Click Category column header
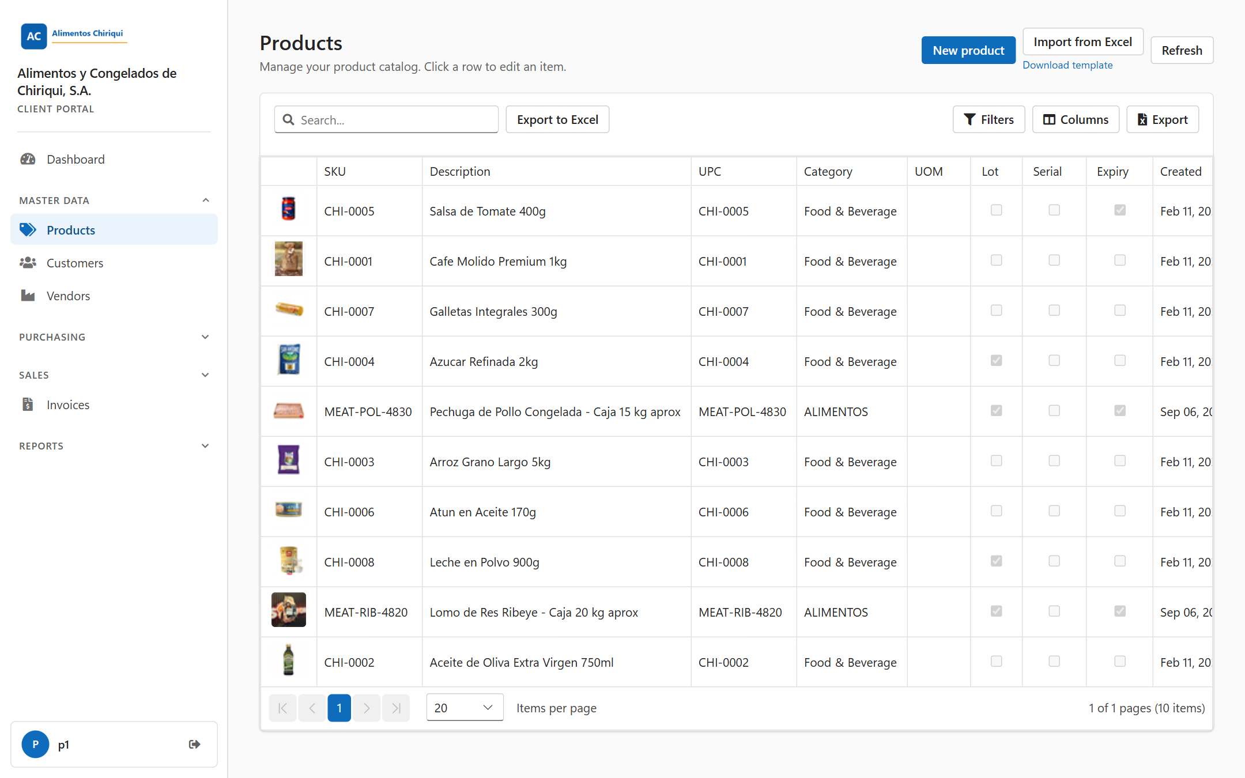The width and height of the screenshot is (1245, 778). pos(852,171)
